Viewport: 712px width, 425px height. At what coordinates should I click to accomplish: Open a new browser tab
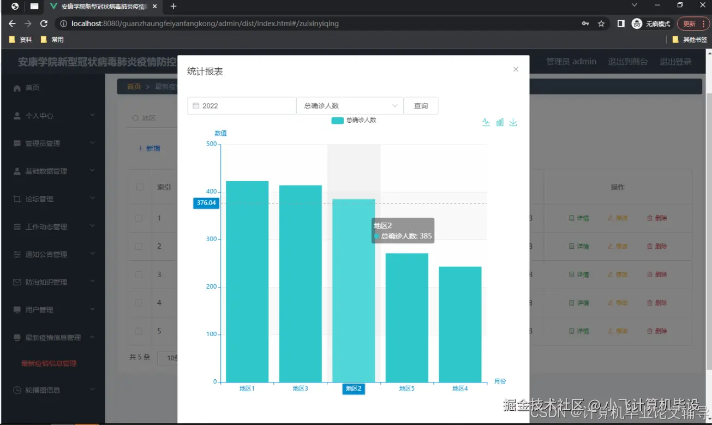point(173,7)
